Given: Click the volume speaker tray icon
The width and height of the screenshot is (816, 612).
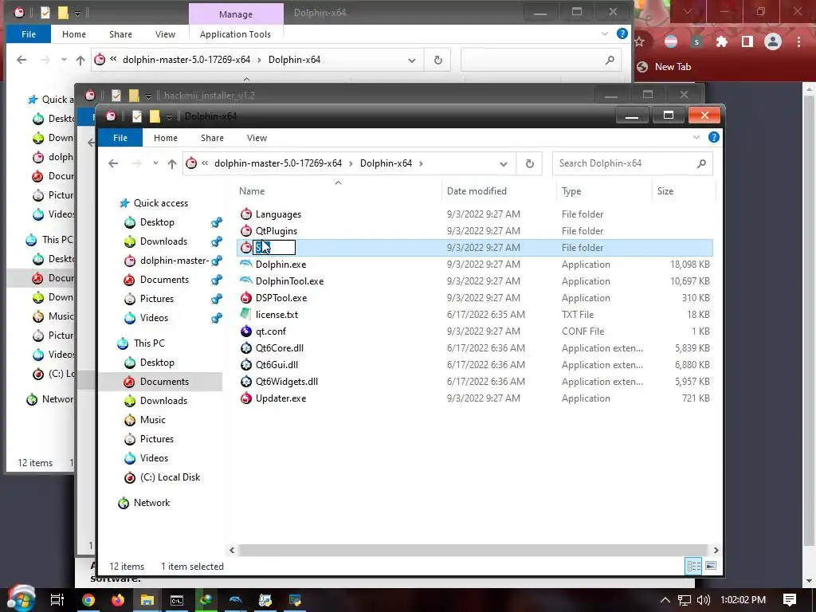Looking at the screenshot, I should 703,600.
